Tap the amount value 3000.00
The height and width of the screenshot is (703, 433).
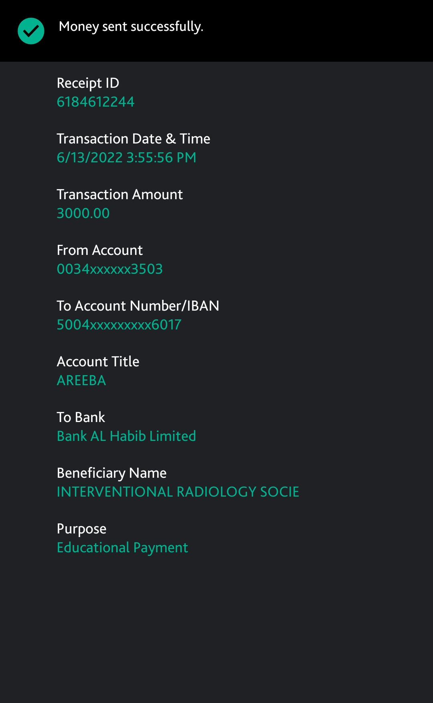pos(83,213)
